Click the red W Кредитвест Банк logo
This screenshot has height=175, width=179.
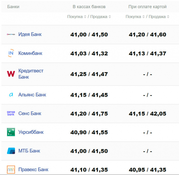[11, 74]
